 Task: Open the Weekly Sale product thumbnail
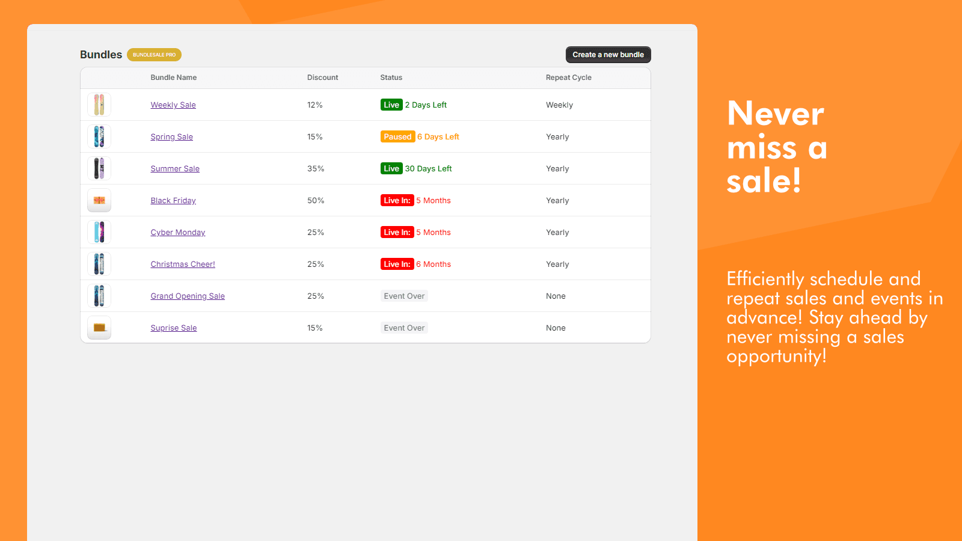point(99,105)
